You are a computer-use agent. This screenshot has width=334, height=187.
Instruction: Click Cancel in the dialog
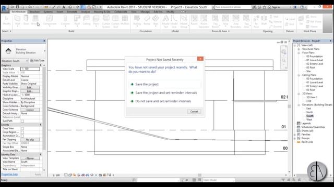click(194, 112)
